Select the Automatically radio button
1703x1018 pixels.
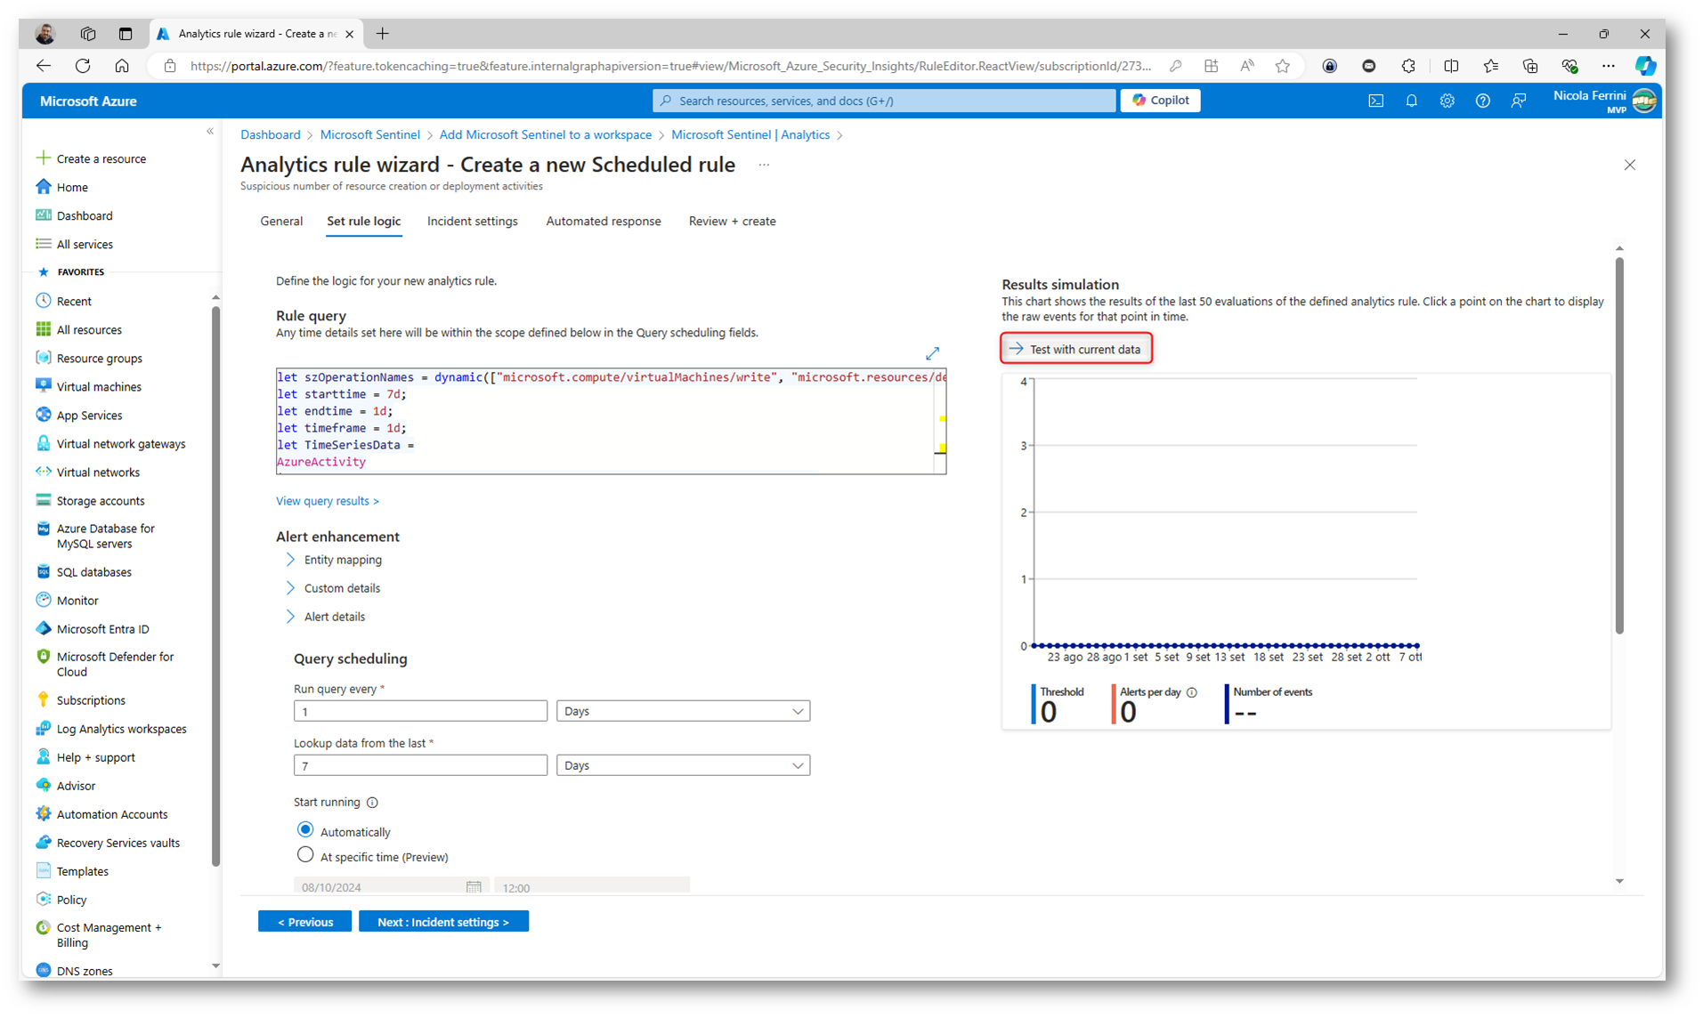coord(305,830)
